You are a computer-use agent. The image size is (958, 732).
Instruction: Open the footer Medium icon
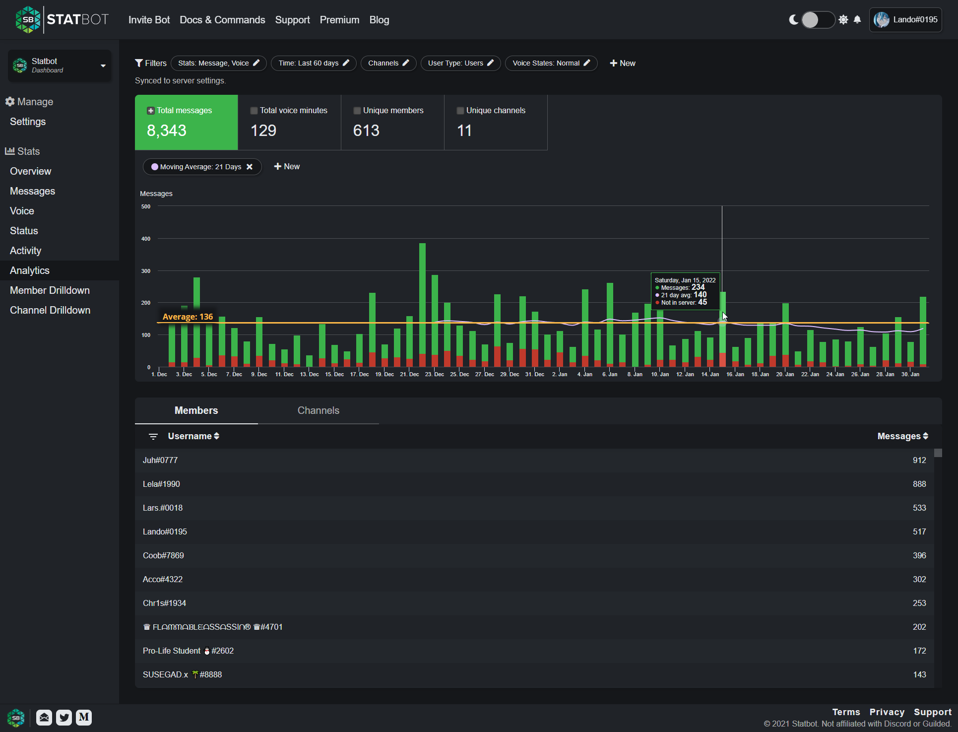coord(84,718)
